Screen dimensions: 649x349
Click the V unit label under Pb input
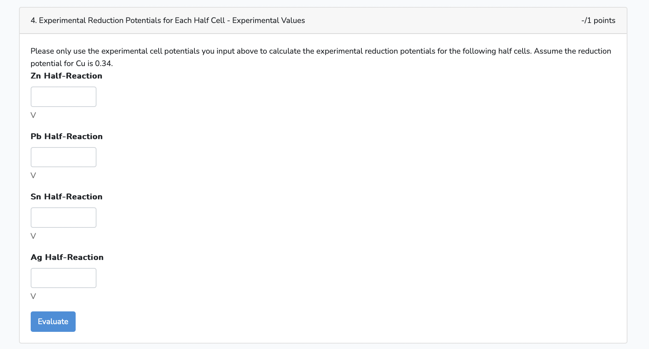[33, 175]
